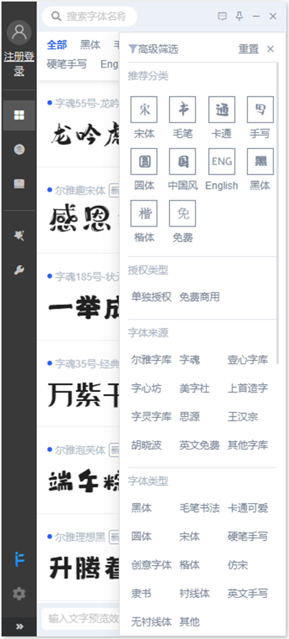This screenshot has height=639, width=289.
Task: Select the 硬笔手写 category tab
Action: [x=66, y=64]
